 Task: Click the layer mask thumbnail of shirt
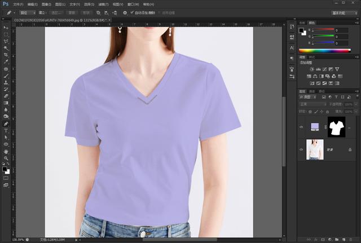tap(338, 128)
